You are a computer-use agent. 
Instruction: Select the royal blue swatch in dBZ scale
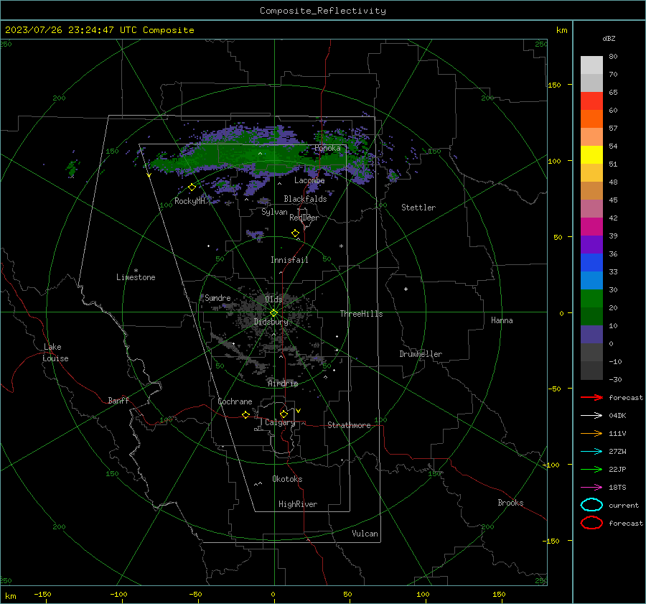pos(591,262)
